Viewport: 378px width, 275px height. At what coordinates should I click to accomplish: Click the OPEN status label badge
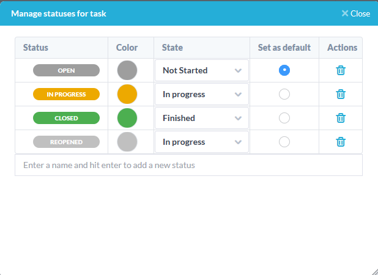pos(66,70)
